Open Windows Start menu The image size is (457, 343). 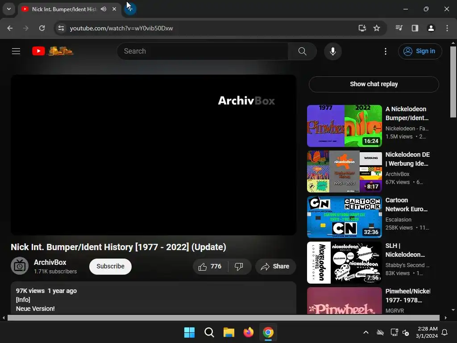point(189,332)
